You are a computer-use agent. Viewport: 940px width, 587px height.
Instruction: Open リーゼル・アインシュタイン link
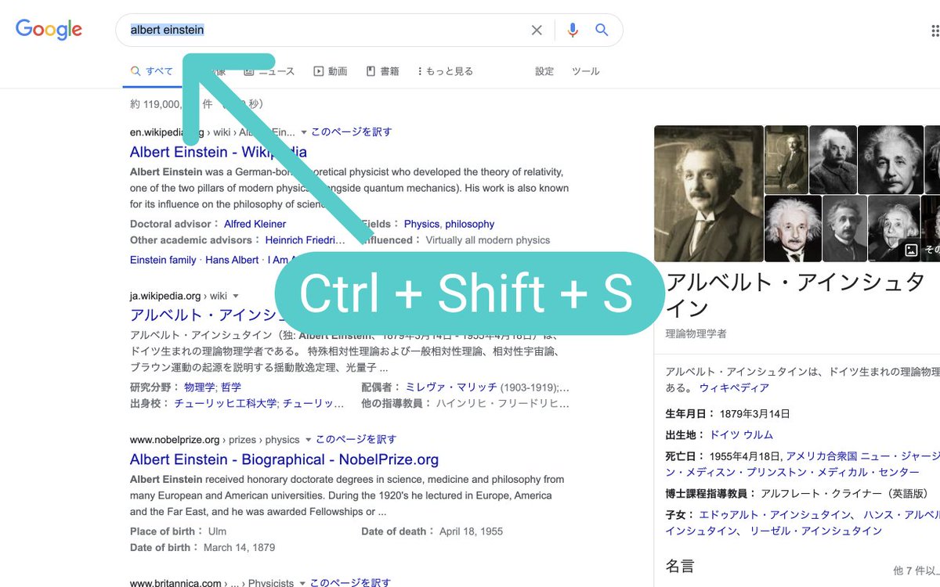pyautogui.click(x=815, y=531)
